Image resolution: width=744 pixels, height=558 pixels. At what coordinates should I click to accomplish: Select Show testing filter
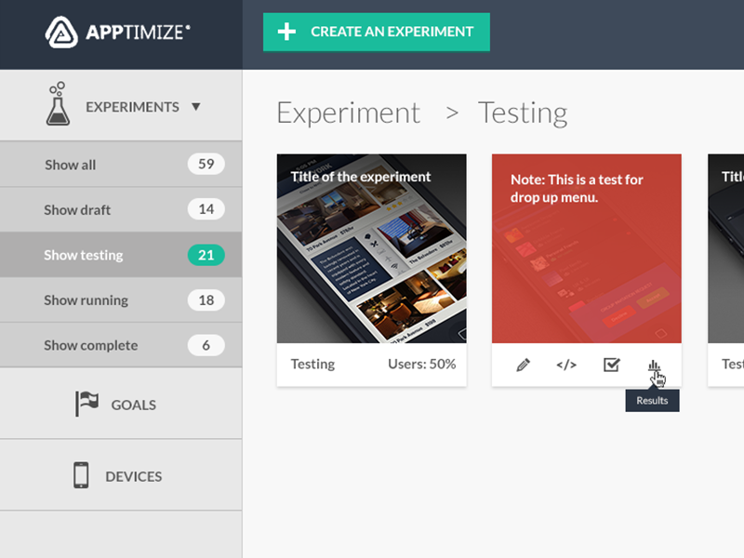click(121, 255)
